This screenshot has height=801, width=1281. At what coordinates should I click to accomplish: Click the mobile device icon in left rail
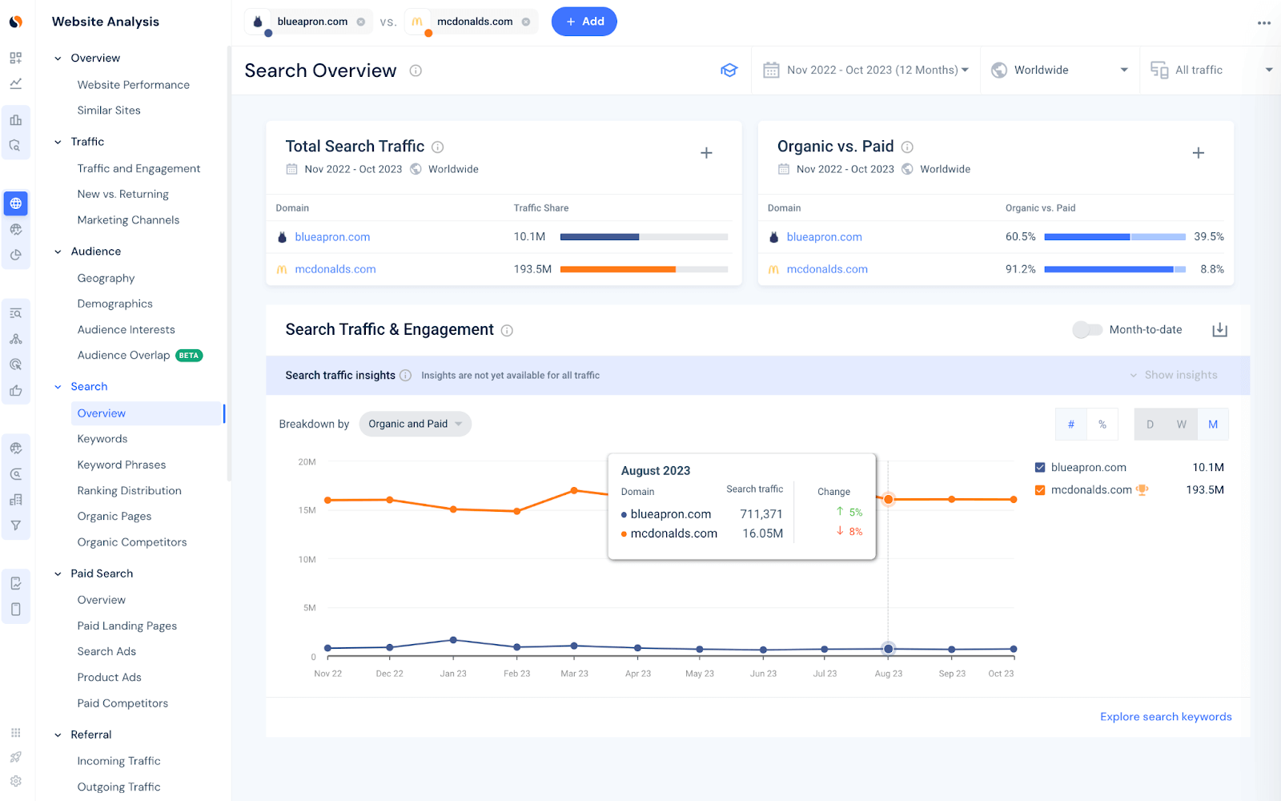click(16, 609)
